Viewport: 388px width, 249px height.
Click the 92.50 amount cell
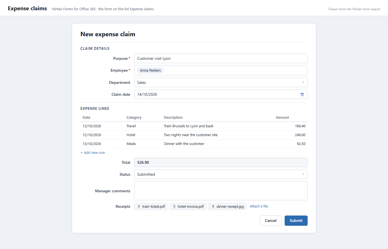pos(301,144)
